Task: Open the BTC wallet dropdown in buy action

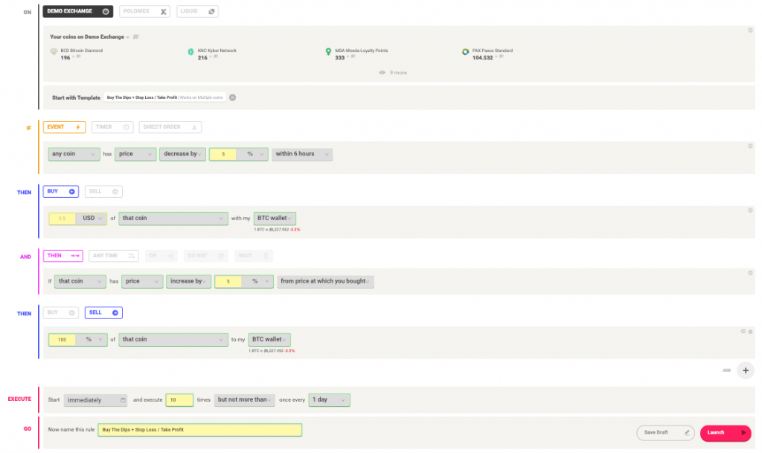Action: [x=275, y=219]
